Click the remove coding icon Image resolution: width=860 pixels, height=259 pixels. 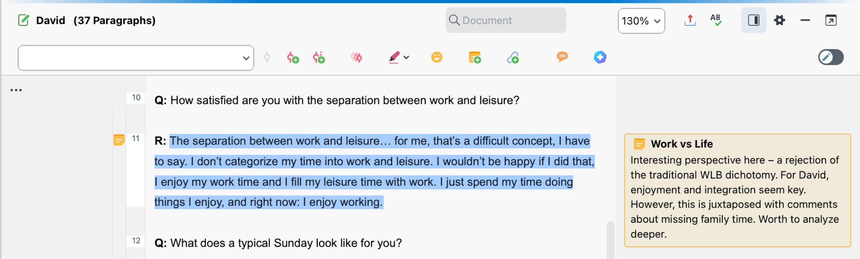pyautogui.click(x=356, y=57)
